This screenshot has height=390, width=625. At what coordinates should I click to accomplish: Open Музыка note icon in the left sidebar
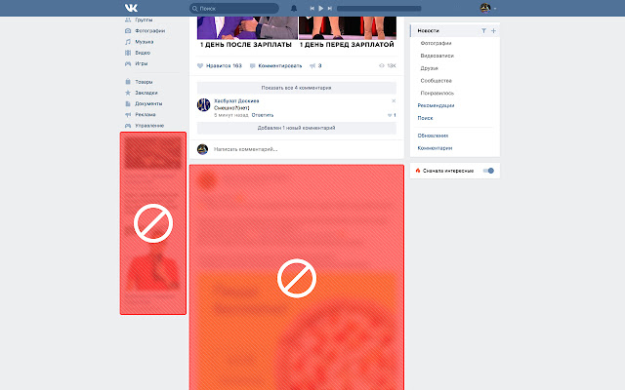[x=128, y=42]
